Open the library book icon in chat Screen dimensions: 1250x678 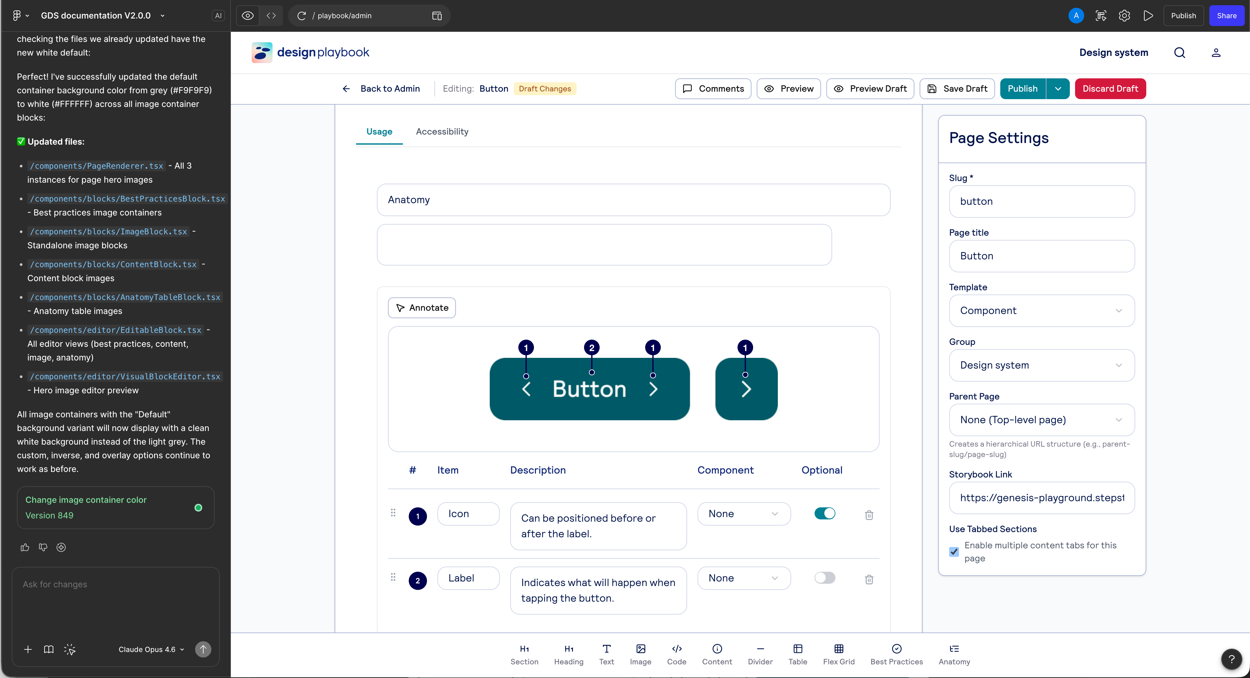point(48,649)
